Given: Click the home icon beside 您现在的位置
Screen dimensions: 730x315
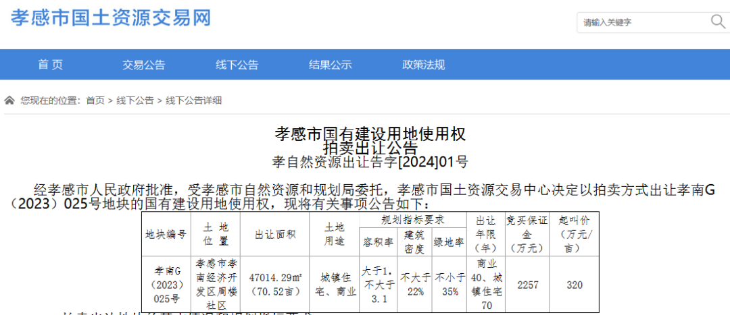Looking at the screenshot, I should pyautogui.click(x=9, y=101).
